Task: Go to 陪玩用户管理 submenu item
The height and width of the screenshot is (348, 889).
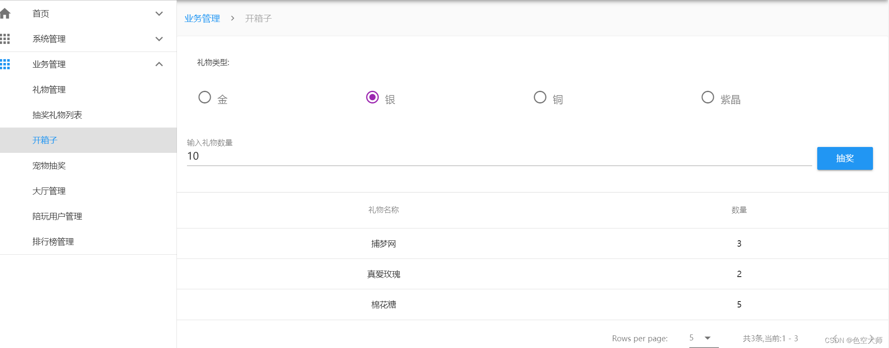Action: (57, 216)
